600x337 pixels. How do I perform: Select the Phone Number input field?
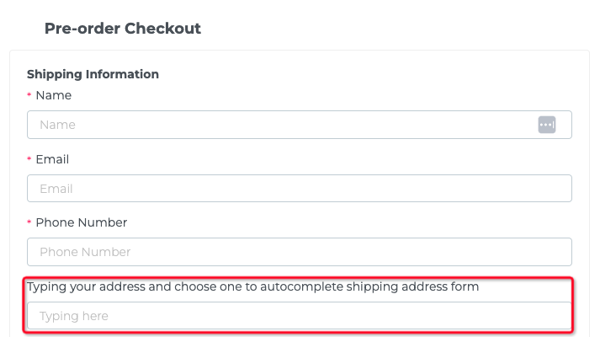click(299, 252)
